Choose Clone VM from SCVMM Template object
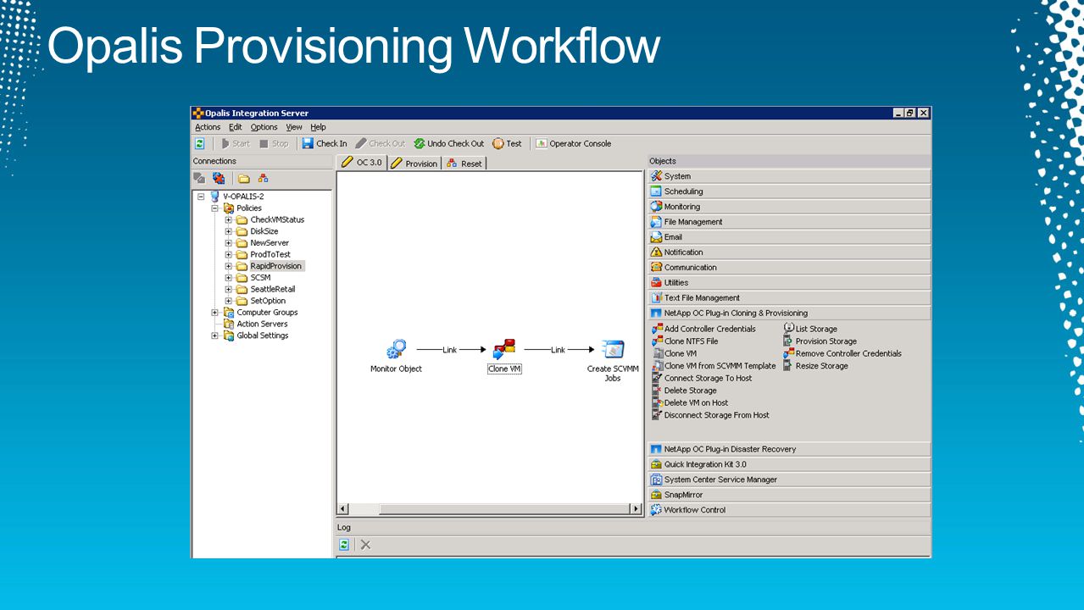Viewport: 1084px width, 610px height. click(714, 366)
